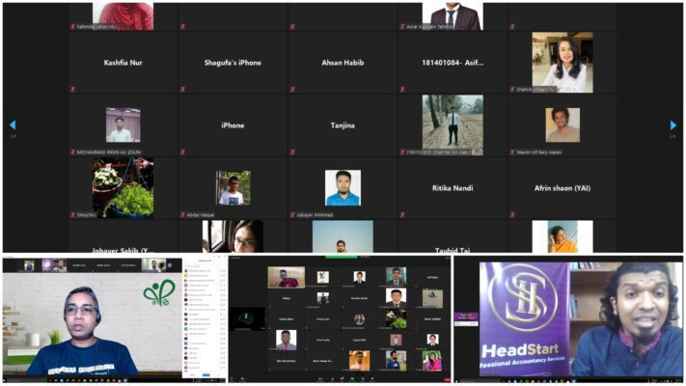Click muted mic icon on Shagufa's iPhone tile
Image resolution: width=686 pixels, height=386 pixels.
click(x=183, y=90)
